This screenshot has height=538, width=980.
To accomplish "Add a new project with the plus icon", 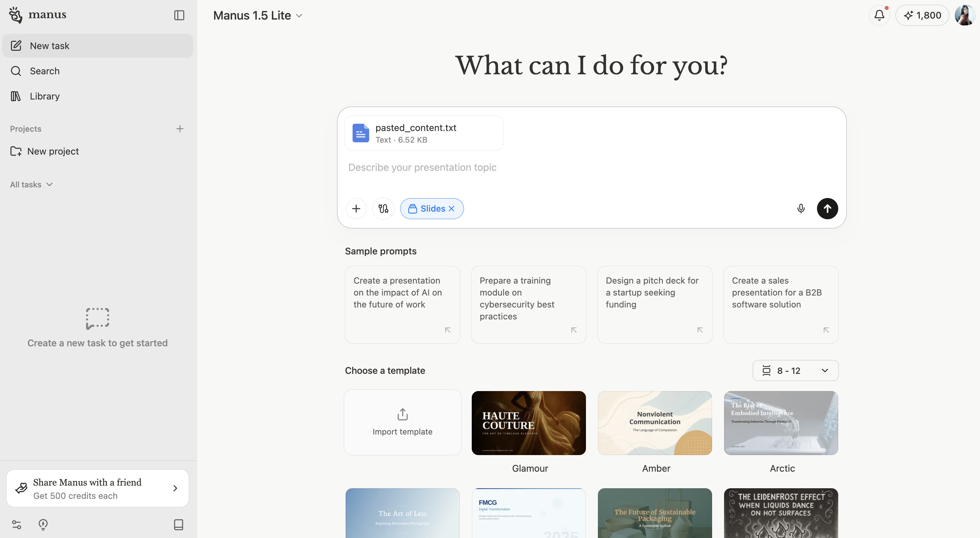I will point(180,129).
